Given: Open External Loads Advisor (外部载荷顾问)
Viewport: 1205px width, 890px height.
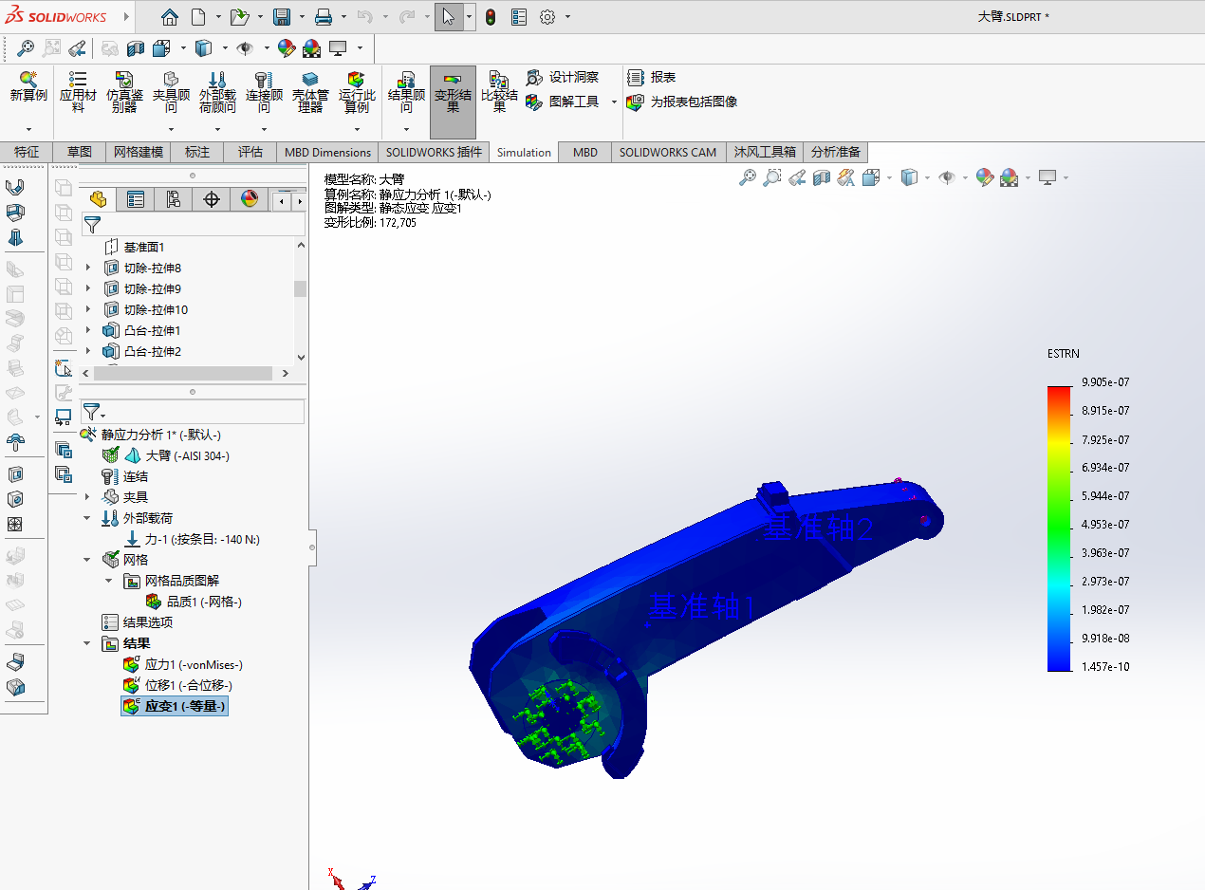Looking at the screenshot, I should pos(217,91).
